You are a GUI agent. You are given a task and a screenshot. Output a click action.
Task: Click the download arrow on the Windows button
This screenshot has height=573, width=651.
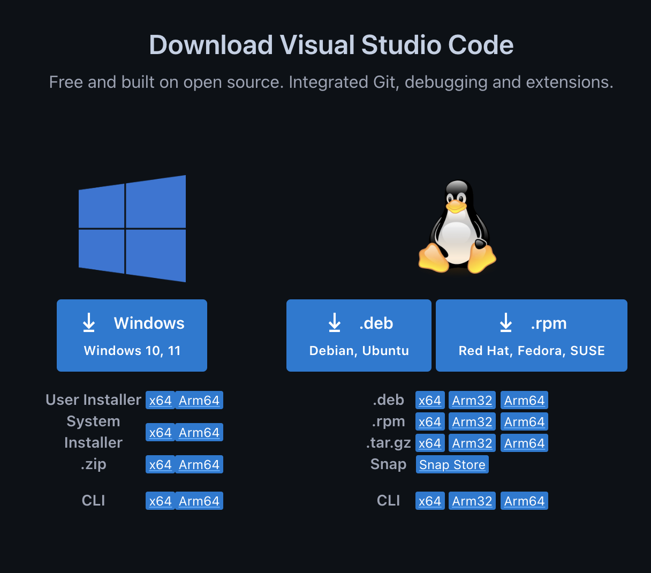(x=89, y=323)
